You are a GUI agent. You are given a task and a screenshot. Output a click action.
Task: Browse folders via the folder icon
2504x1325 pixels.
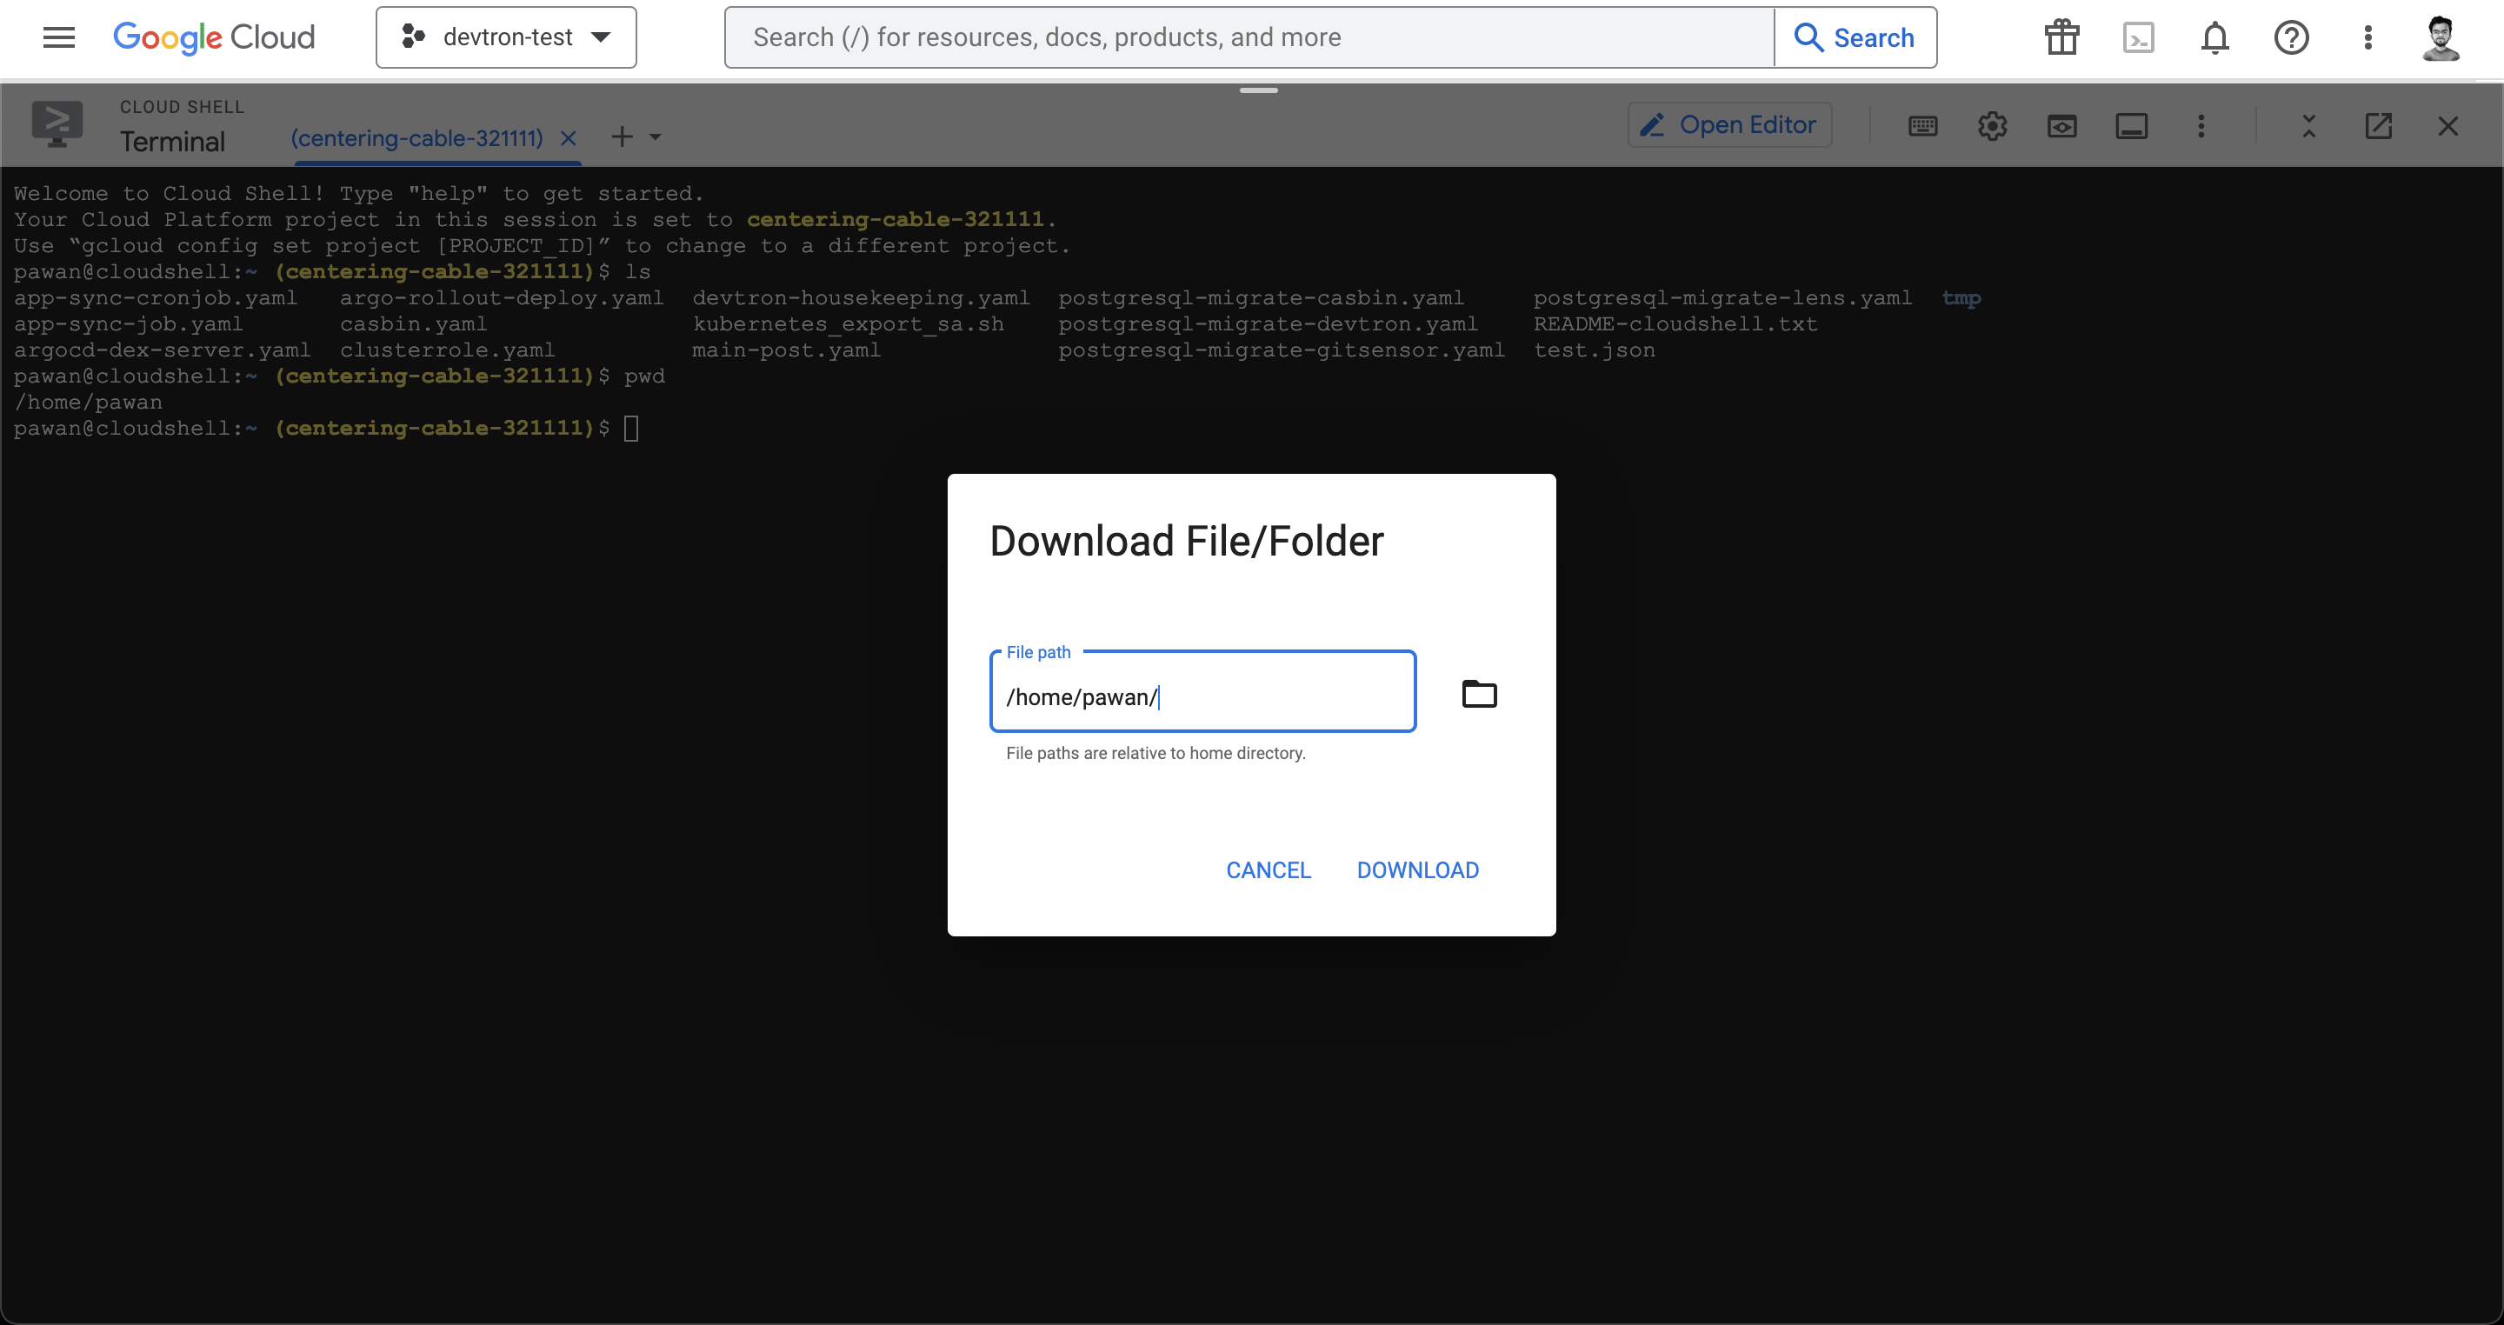click(1478, 693)
